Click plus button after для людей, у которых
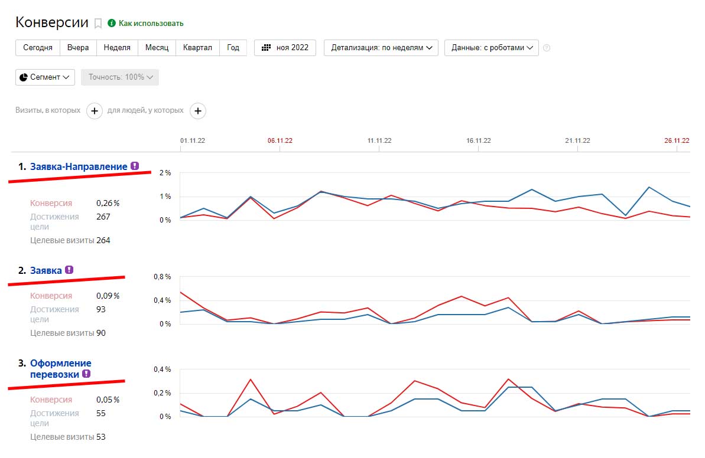Image resolution: width=705 pixels, height=458 pixels. (198, 110)
